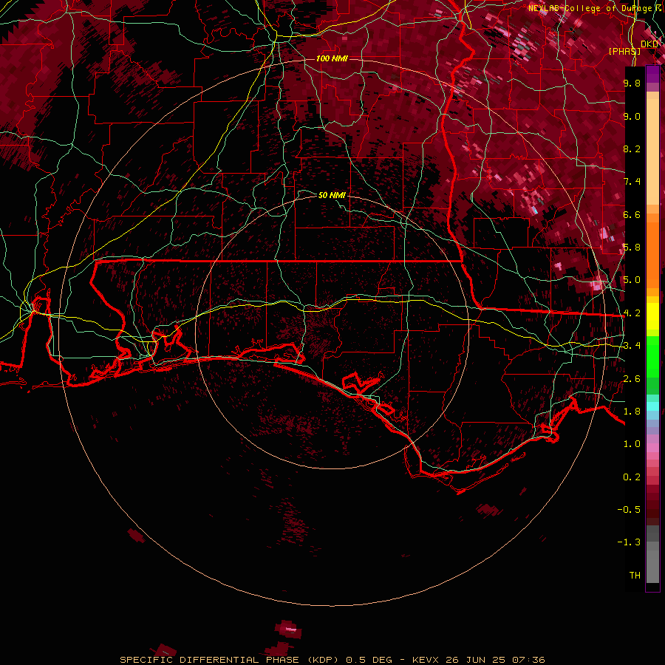The height and width of the screenshot is (665, 665).
Task: Click the 8.2 scale value
Action: tap(632, 149)
